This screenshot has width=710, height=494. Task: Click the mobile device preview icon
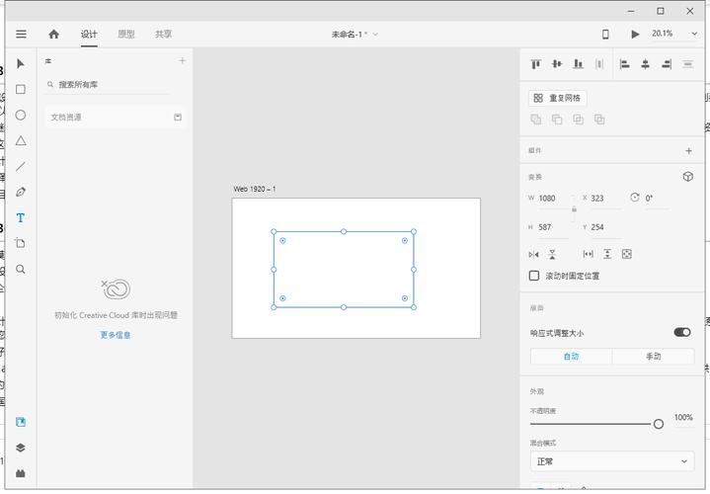pyautogui.click(x=605, y=34)
